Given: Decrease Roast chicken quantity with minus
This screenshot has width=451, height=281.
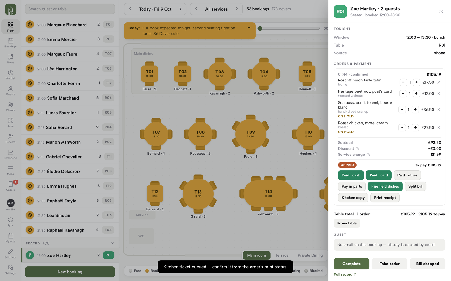Looking at the screenshot, I should [x=402, y=128].
